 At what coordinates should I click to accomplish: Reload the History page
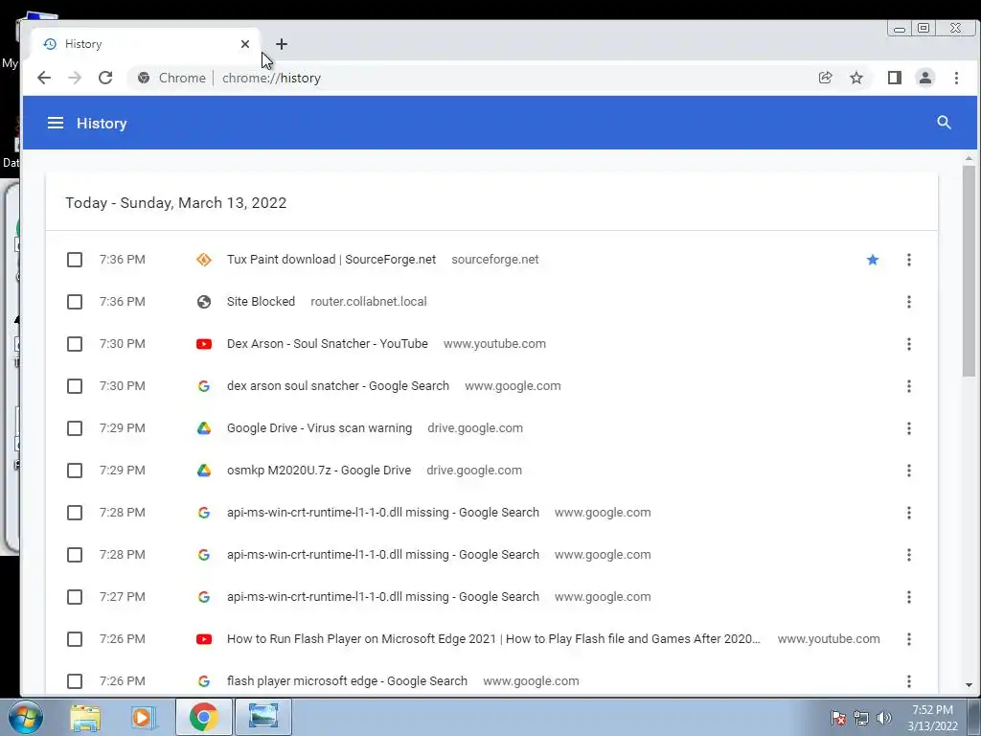tap(105, 78)
